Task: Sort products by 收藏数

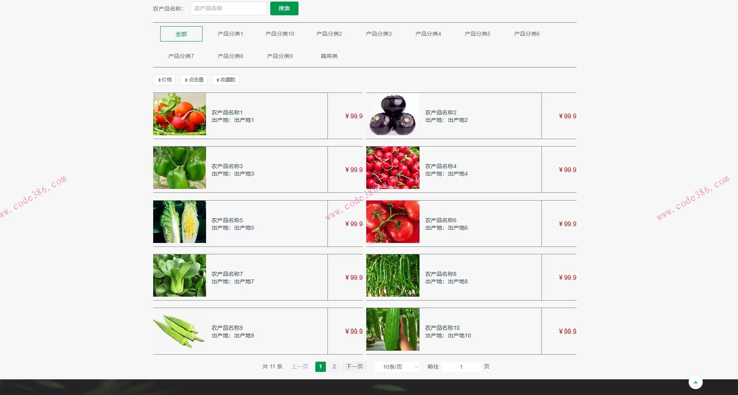Action: click(226, 80)
